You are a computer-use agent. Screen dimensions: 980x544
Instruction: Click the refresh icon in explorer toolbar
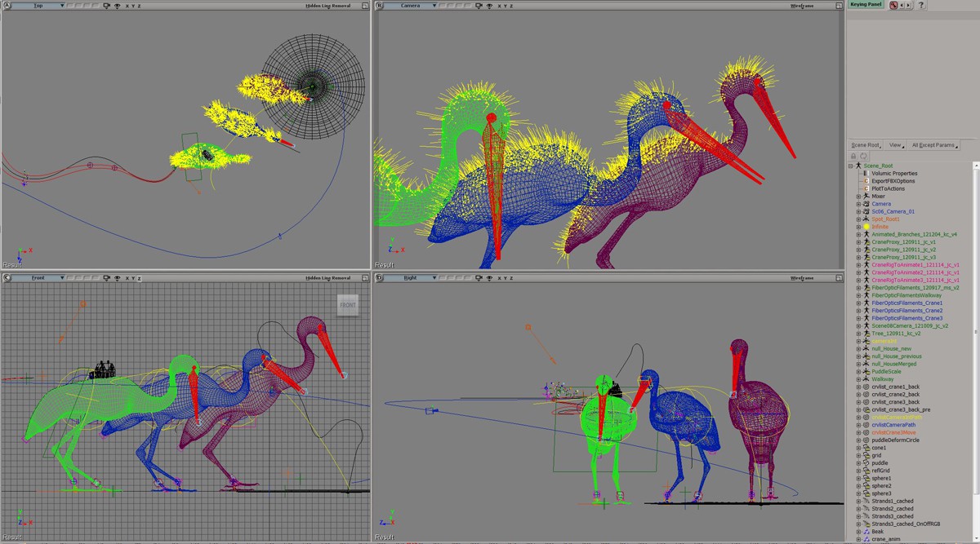863,156
